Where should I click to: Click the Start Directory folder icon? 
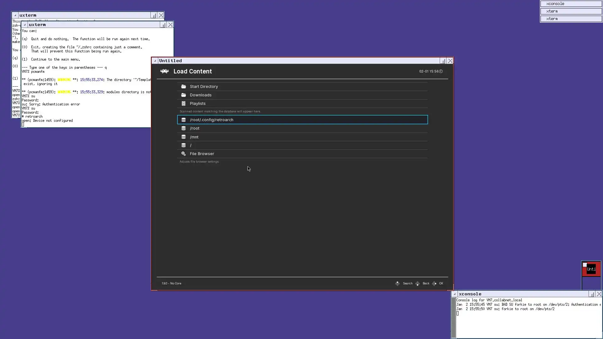183,87
